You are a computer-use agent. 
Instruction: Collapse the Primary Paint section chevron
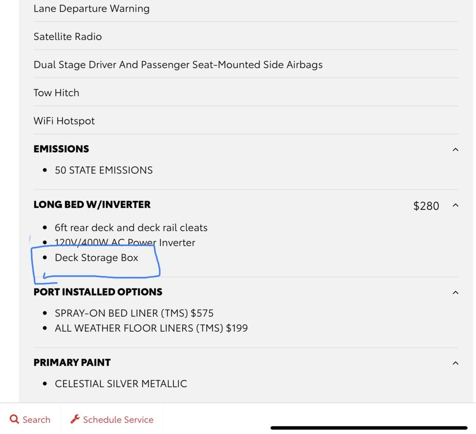coord(456,363)
